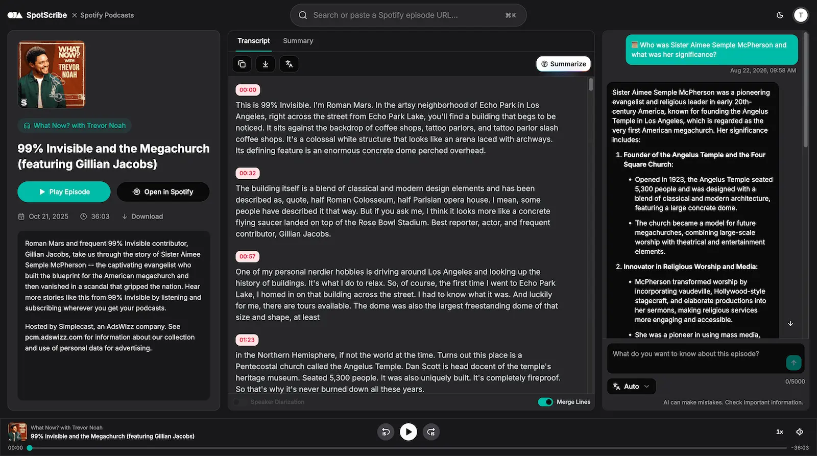817x456 pixels.
Task: Click the search magnifier icon
Action: pyautogui.click(x=303, y=15)
